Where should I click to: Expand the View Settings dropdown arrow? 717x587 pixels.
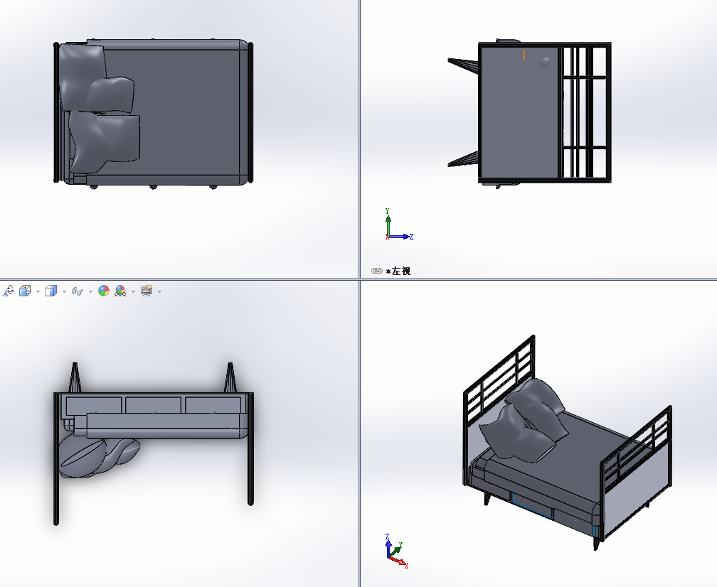(x=159, y=291)
